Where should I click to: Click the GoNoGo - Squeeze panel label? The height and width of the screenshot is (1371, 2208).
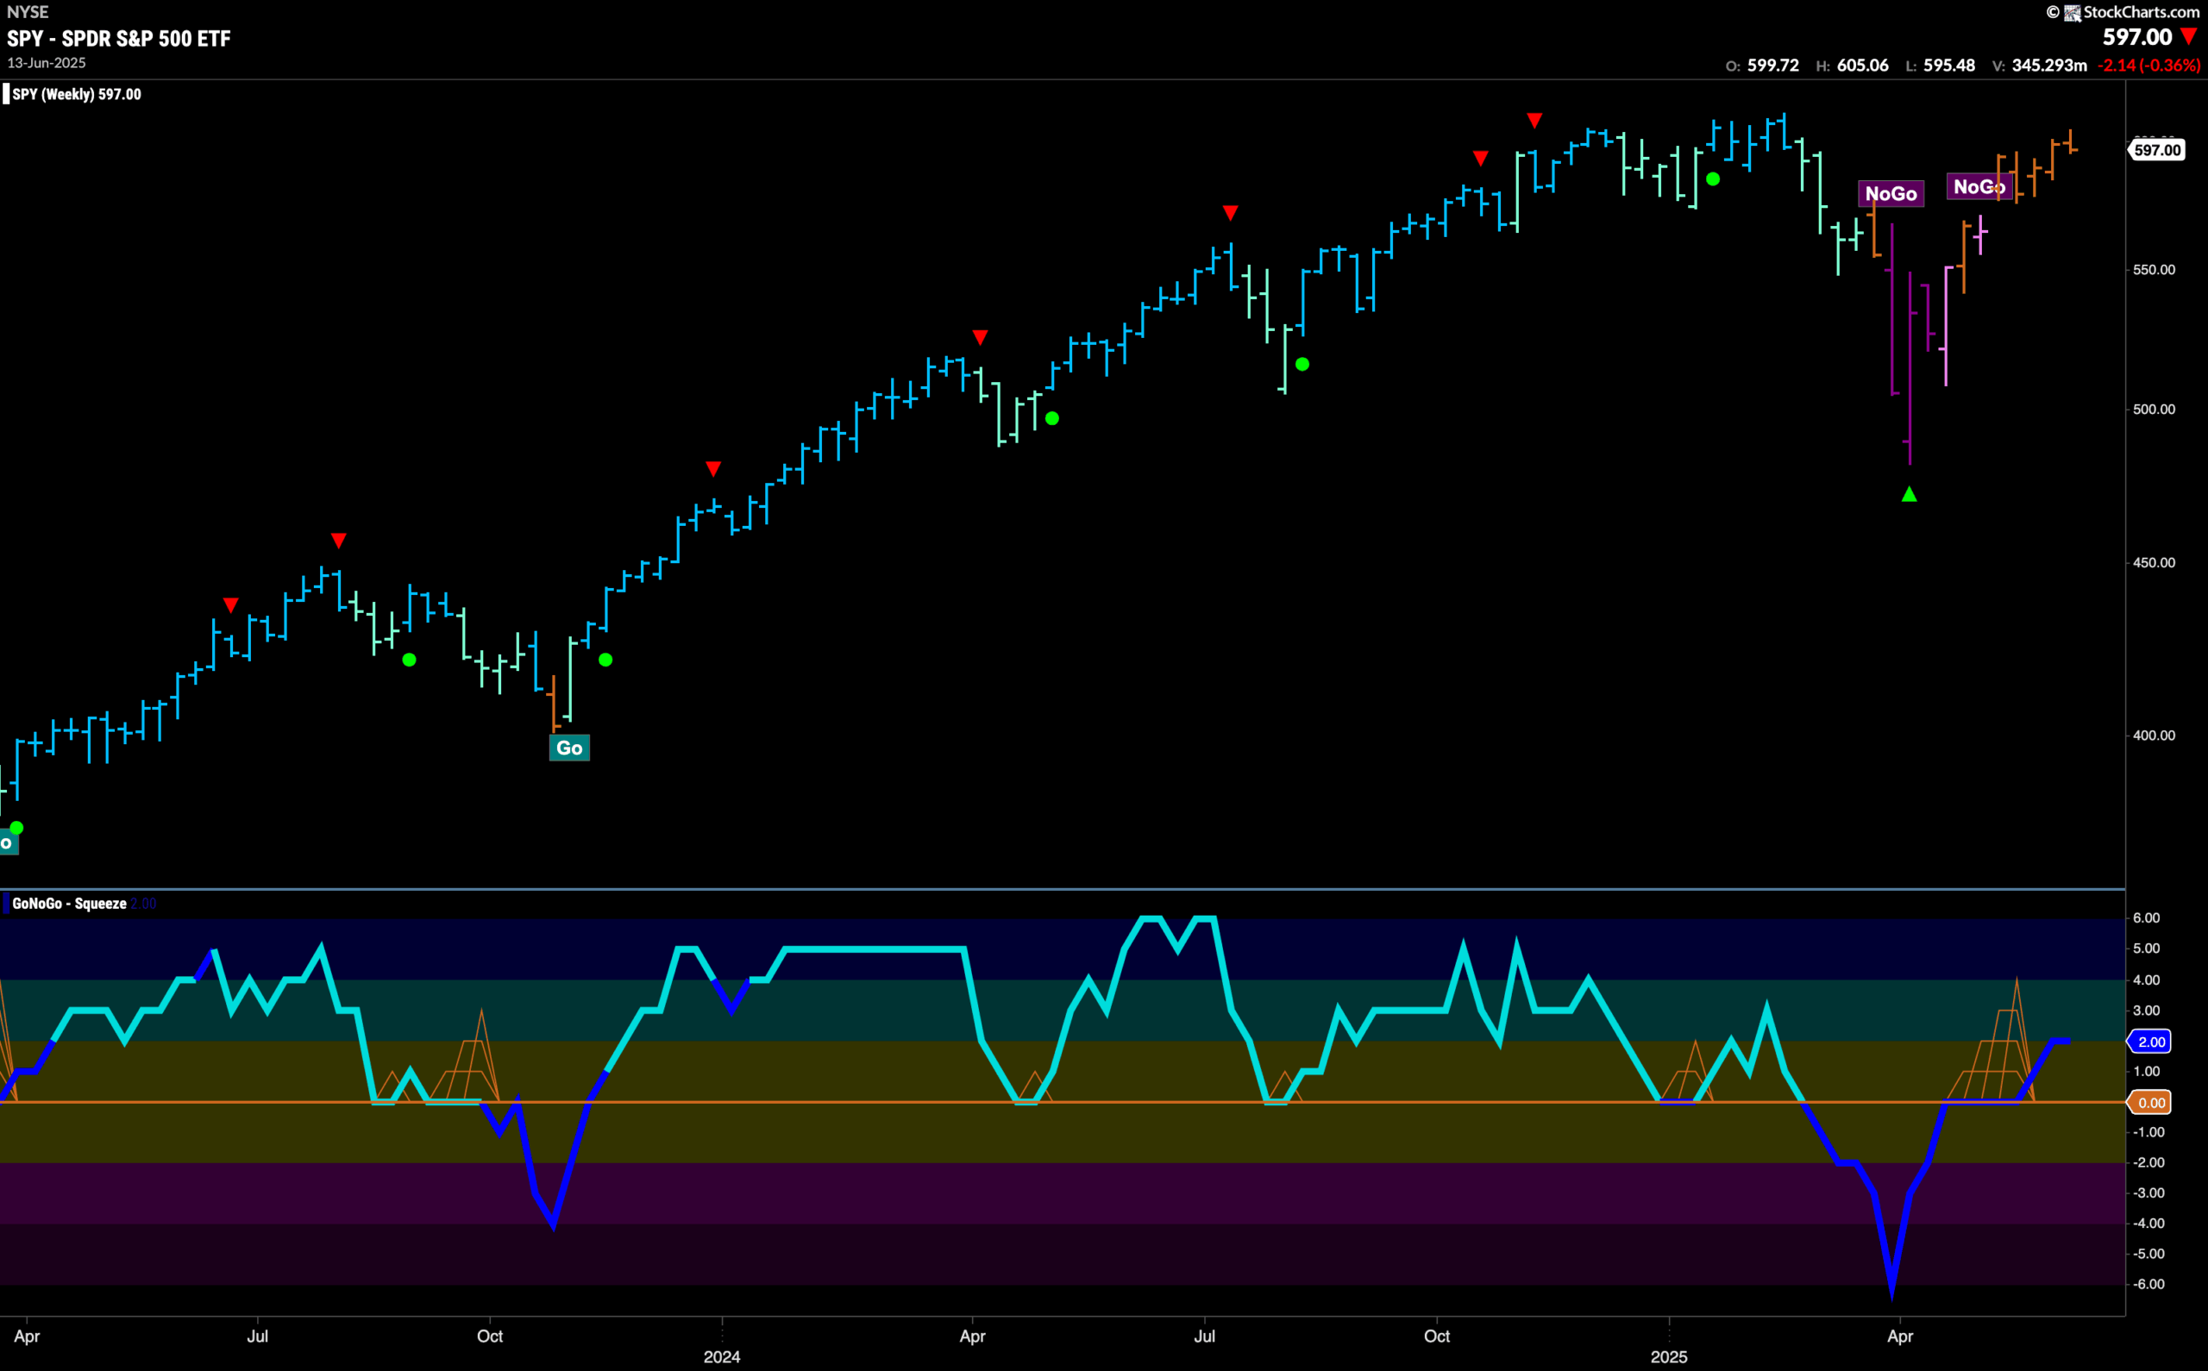point(69,903)
